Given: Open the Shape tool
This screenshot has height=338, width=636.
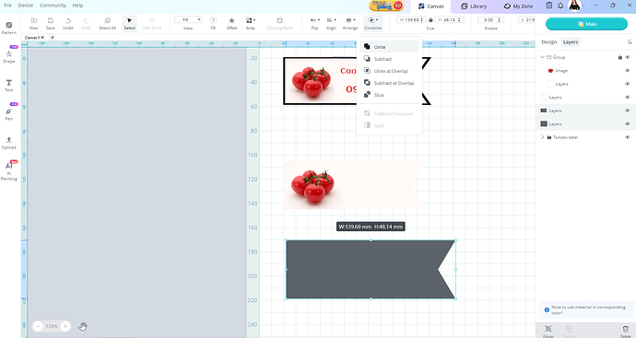Looking at the screenshot, I should [x=9, y=56].
